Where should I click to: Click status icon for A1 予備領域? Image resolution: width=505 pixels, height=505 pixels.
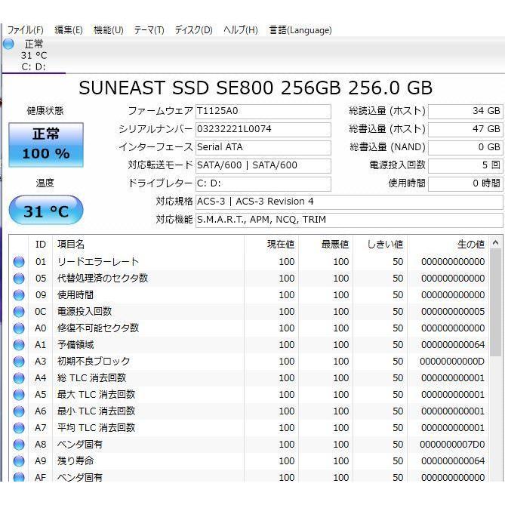coord(19,345)
